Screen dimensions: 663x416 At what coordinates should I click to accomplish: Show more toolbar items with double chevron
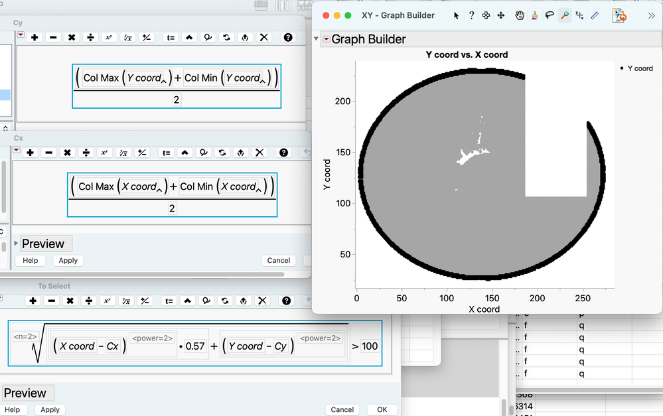click(x=651, y=16)
